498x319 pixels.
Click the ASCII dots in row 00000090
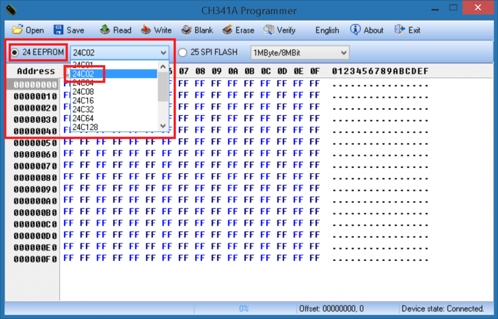tap(380, 190)
